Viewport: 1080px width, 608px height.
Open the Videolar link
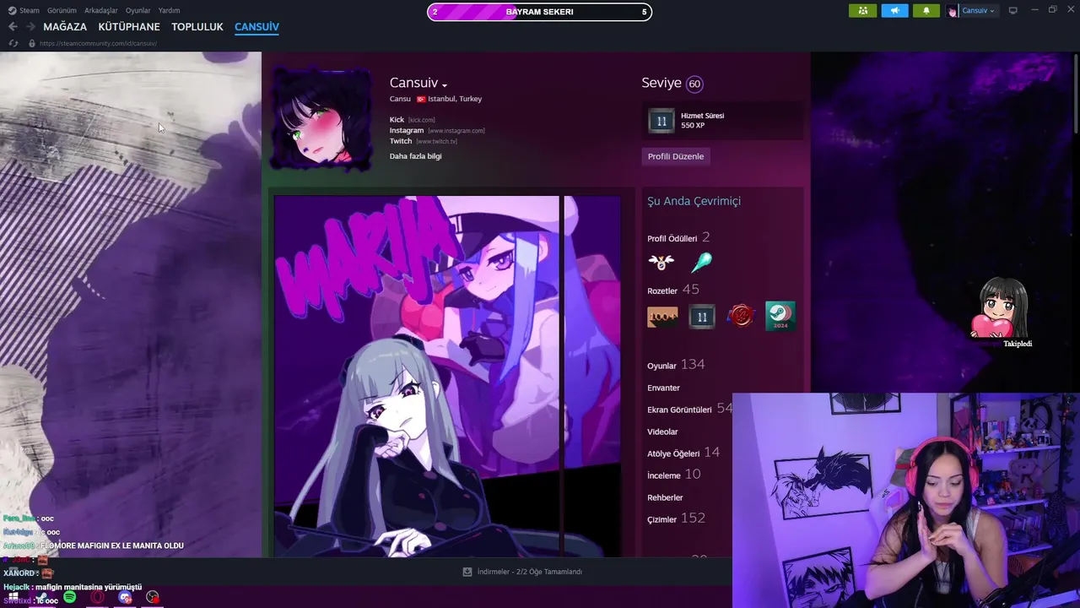tap(663, 432)
